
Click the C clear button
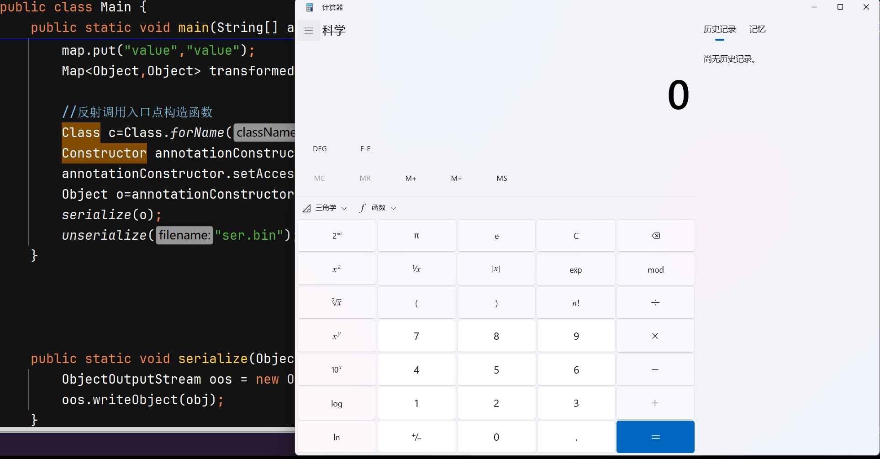tap(576, 236)
